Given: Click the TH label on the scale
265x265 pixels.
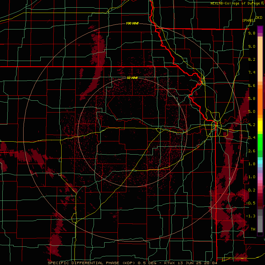Looking at the screenshot, I should [253, 229].
